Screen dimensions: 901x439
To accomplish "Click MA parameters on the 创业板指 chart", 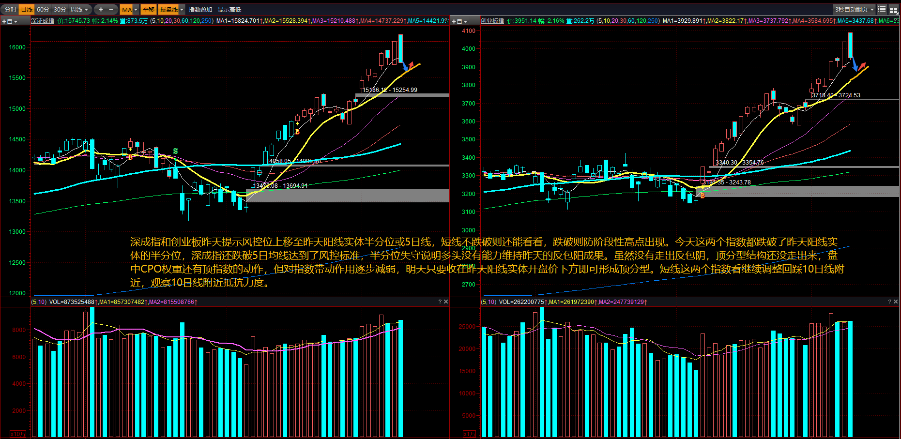I will [x=628, y=21].
